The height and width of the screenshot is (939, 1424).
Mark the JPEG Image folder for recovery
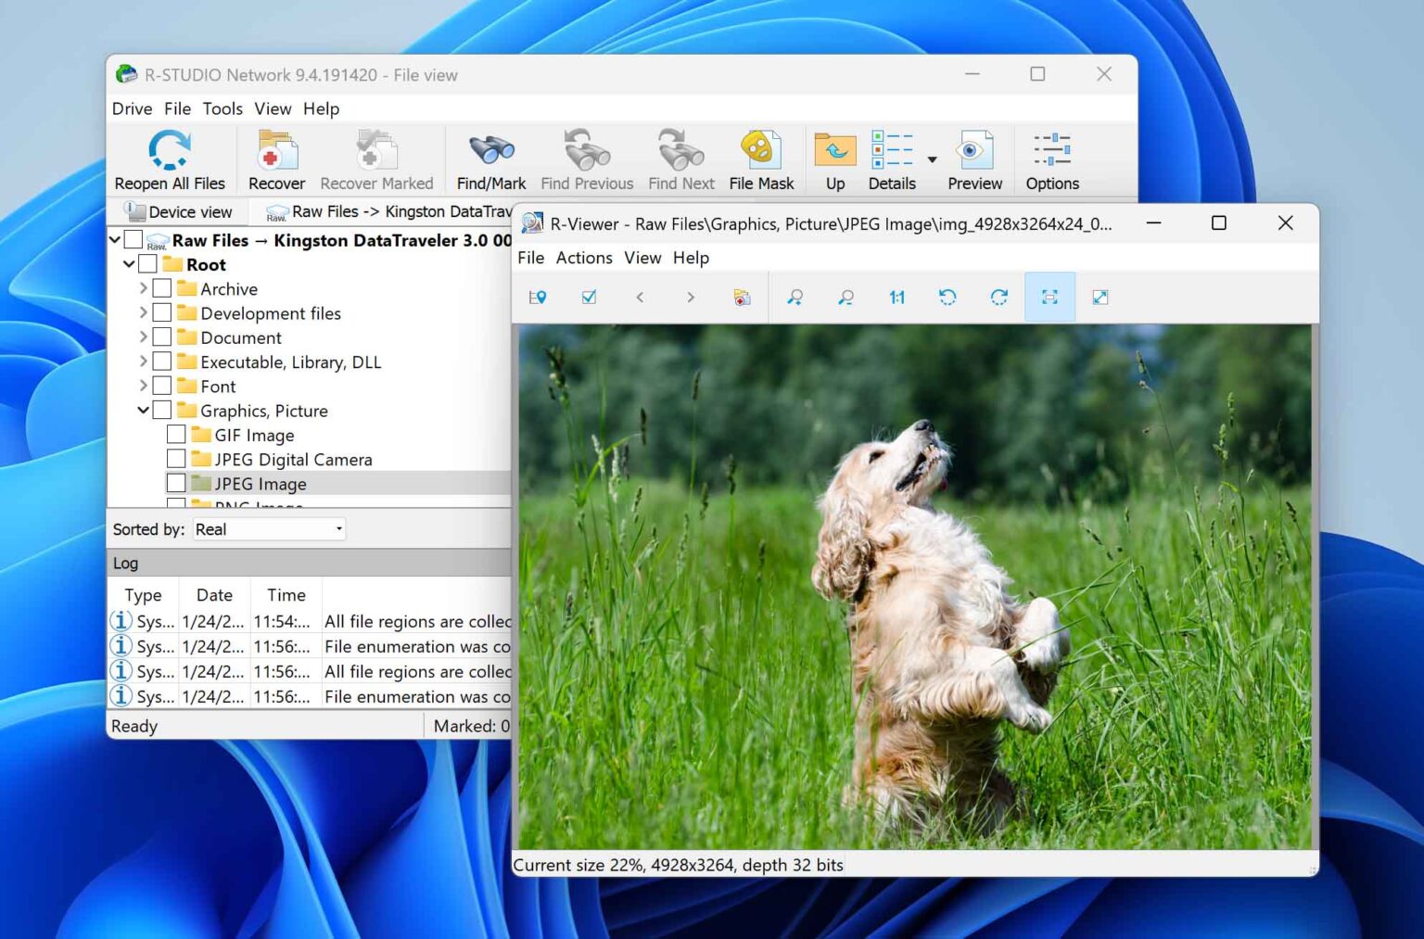(x=176, y=482)
